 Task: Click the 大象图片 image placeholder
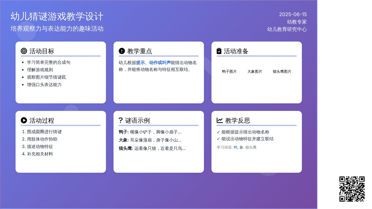click(255, 72)
